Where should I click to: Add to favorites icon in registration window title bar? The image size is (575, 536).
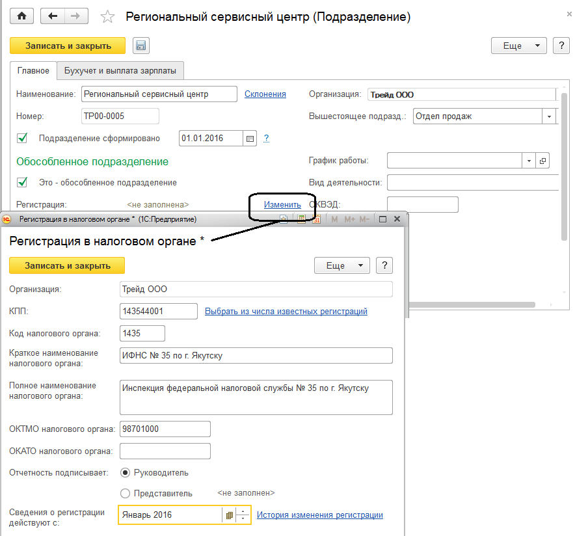pyautogui.click(x=283, y=219)
